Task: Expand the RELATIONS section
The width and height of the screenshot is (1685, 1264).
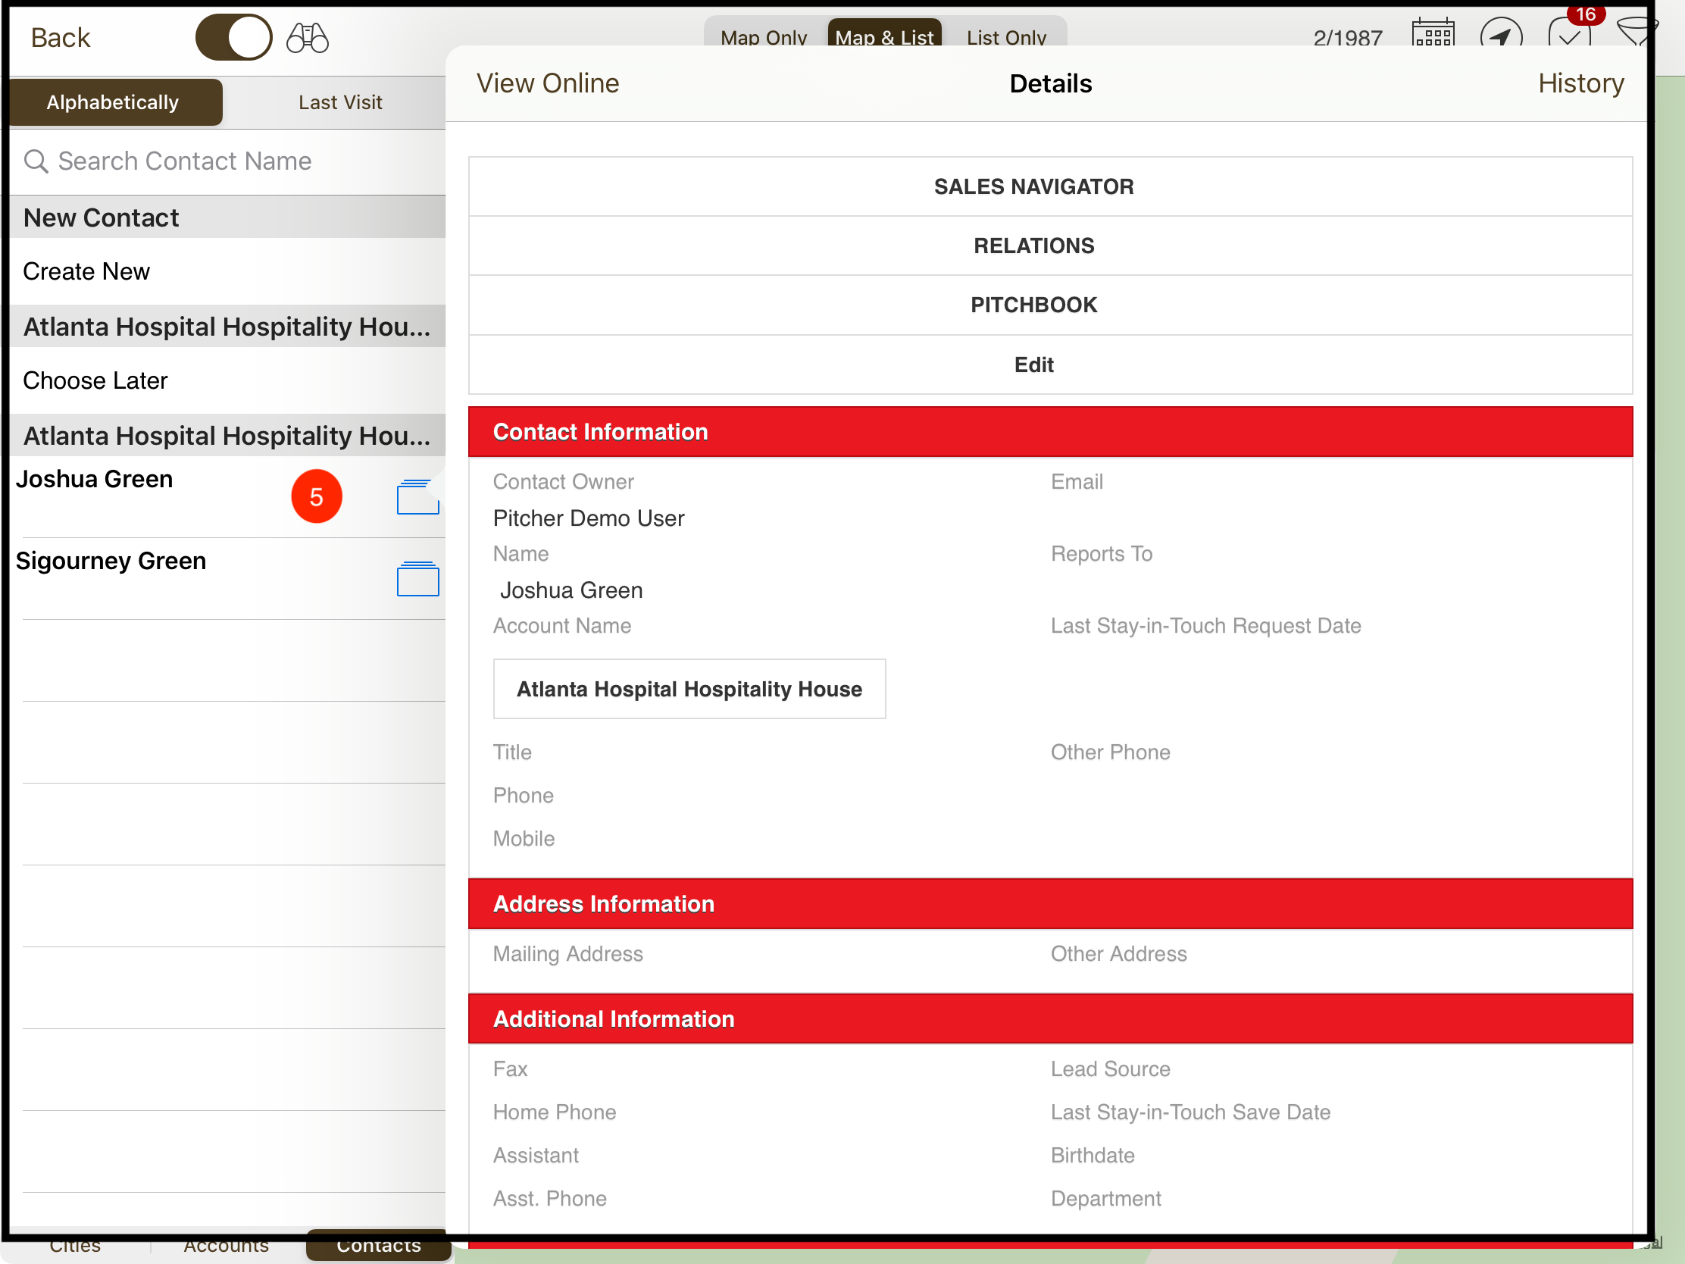Action: click(x=1033, y=246)
